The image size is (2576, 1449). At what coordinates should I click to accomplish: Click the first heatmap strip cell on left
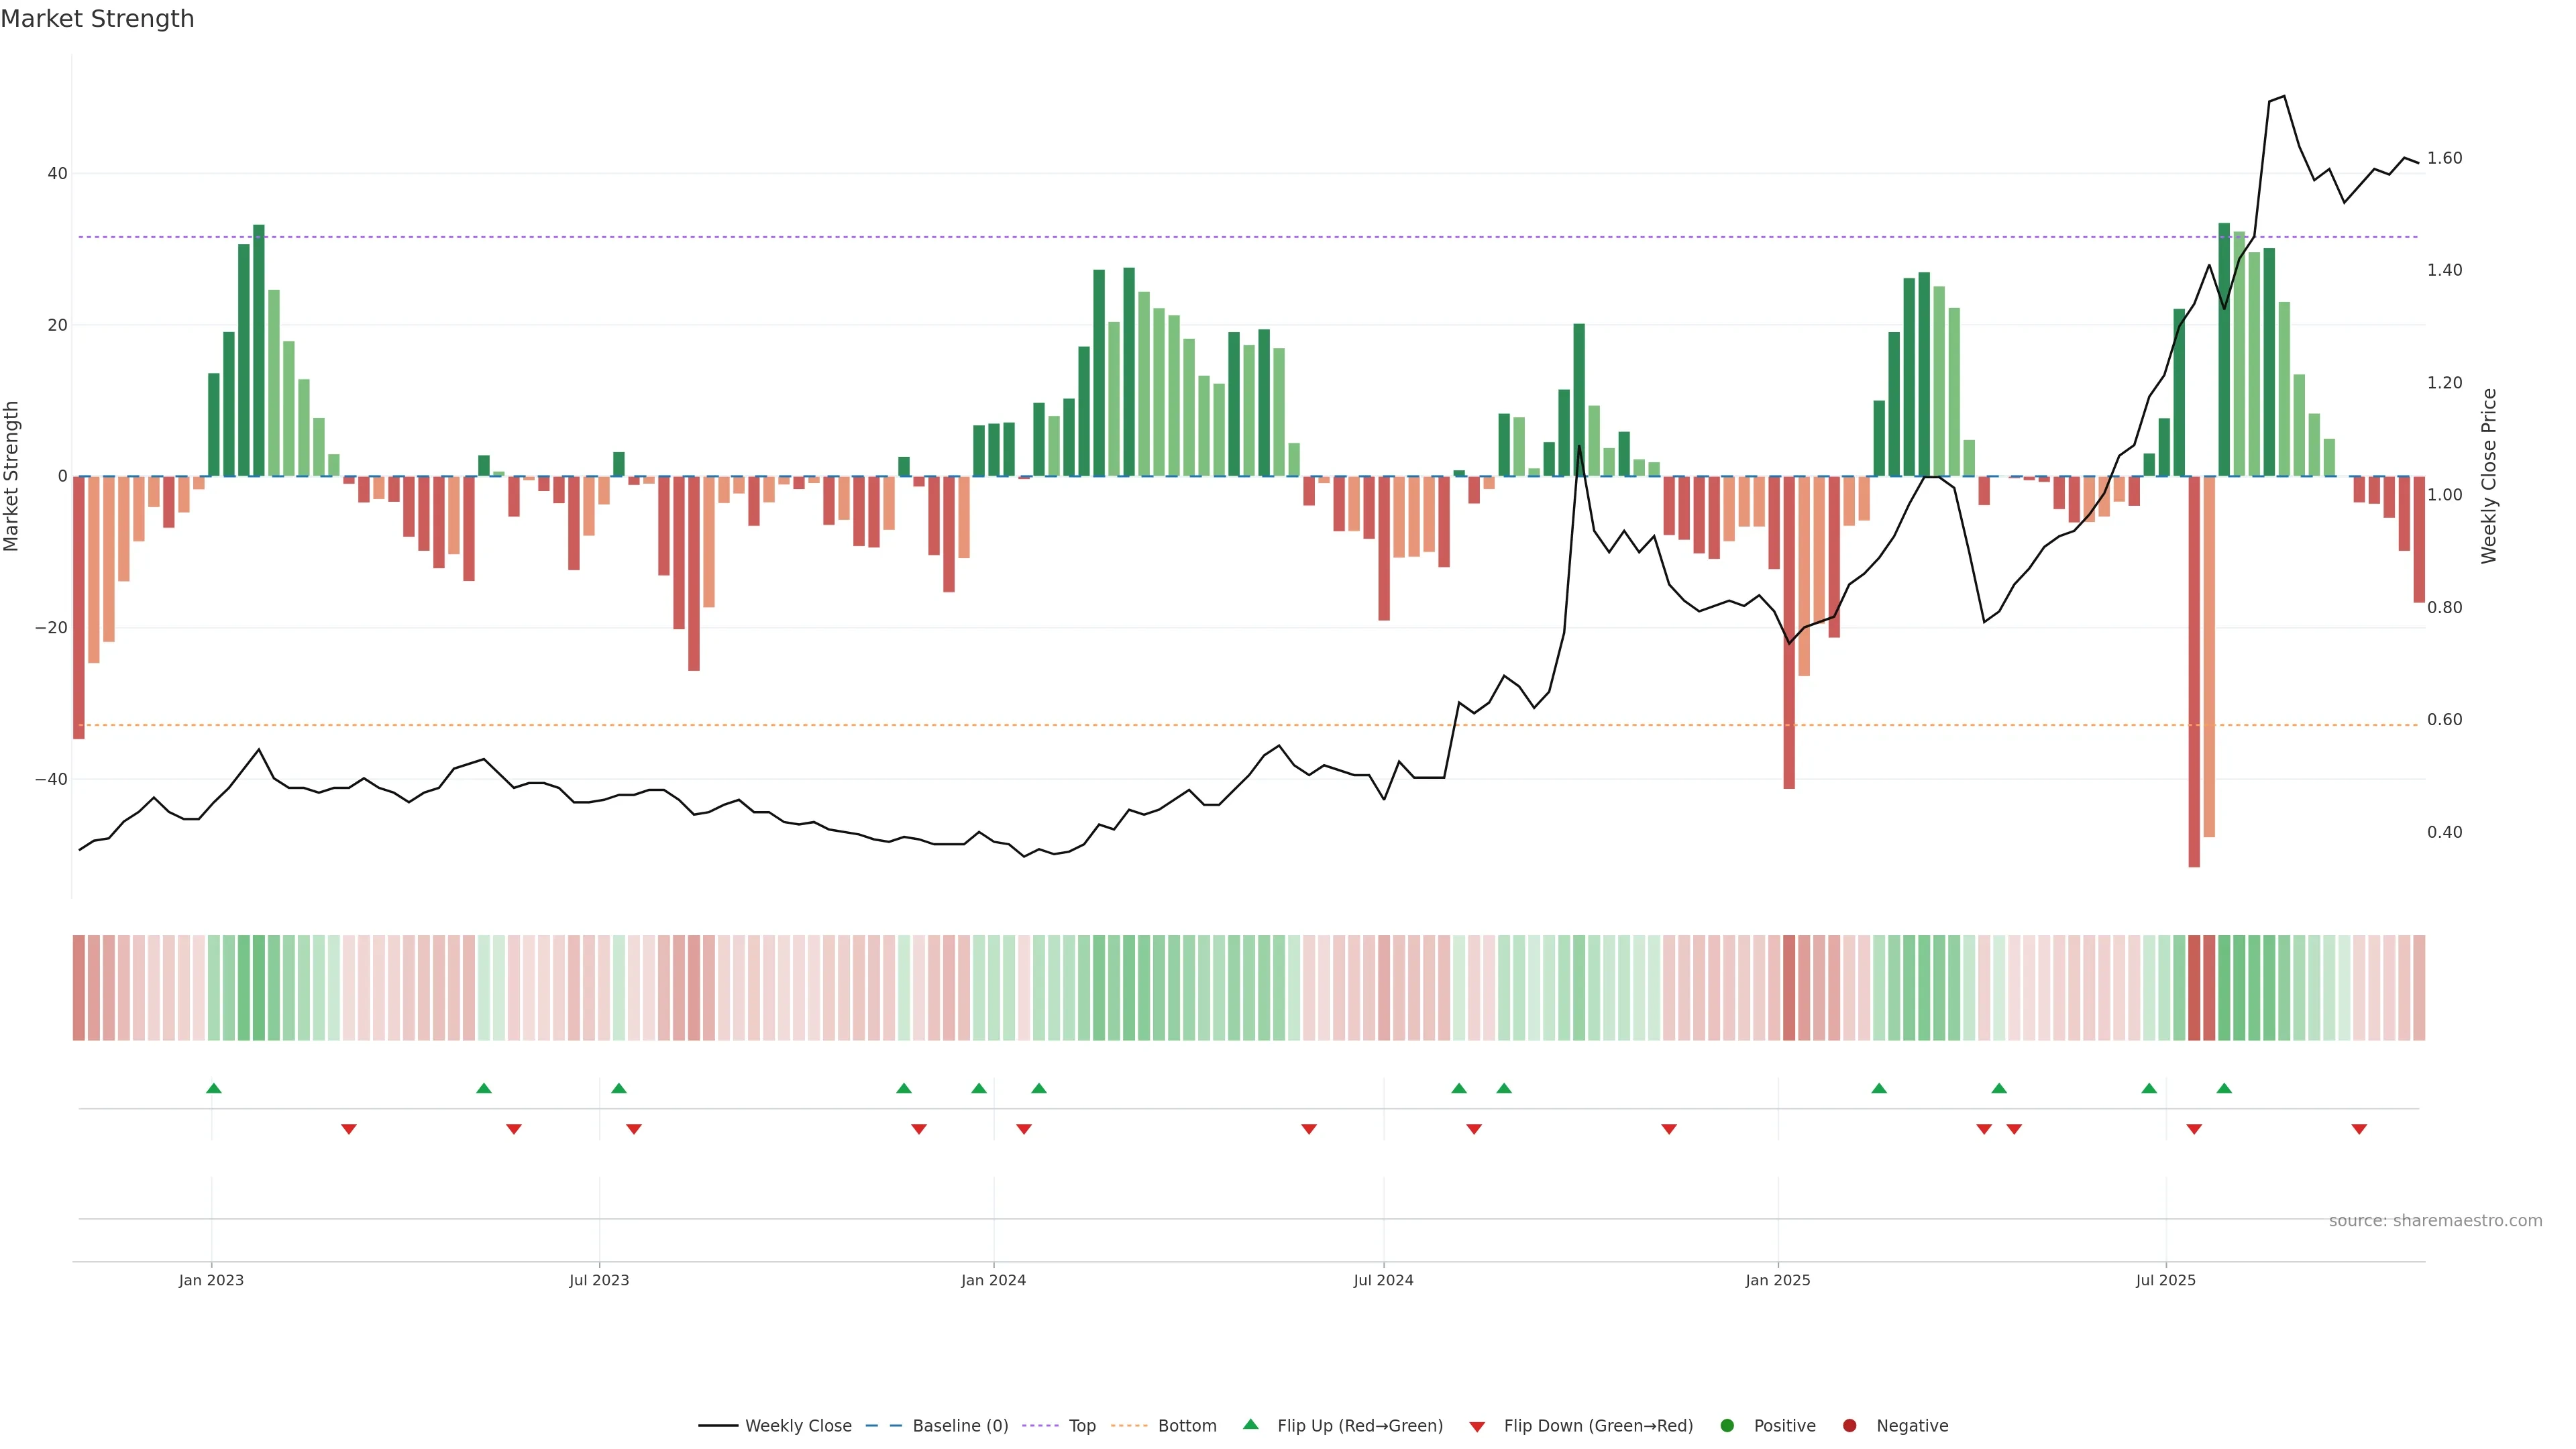pos(79,988)
